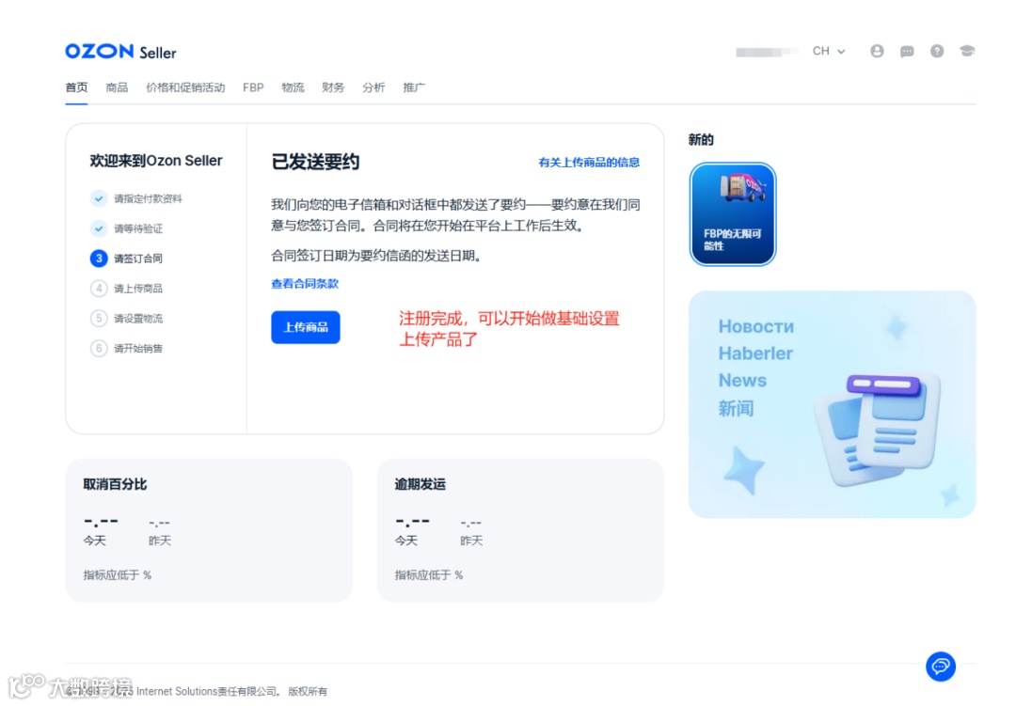Click the 上传商品 button
1016x706 pixels.
coord(306,327)
